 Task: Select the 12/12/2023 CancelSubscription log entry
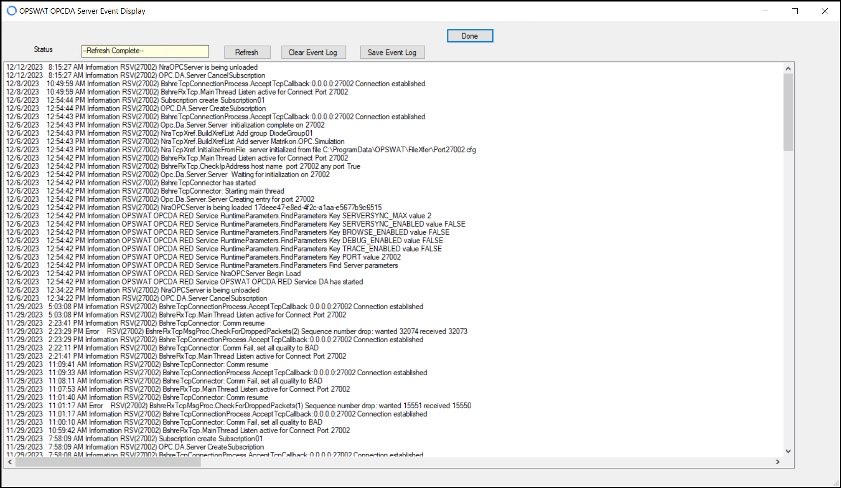136,75
